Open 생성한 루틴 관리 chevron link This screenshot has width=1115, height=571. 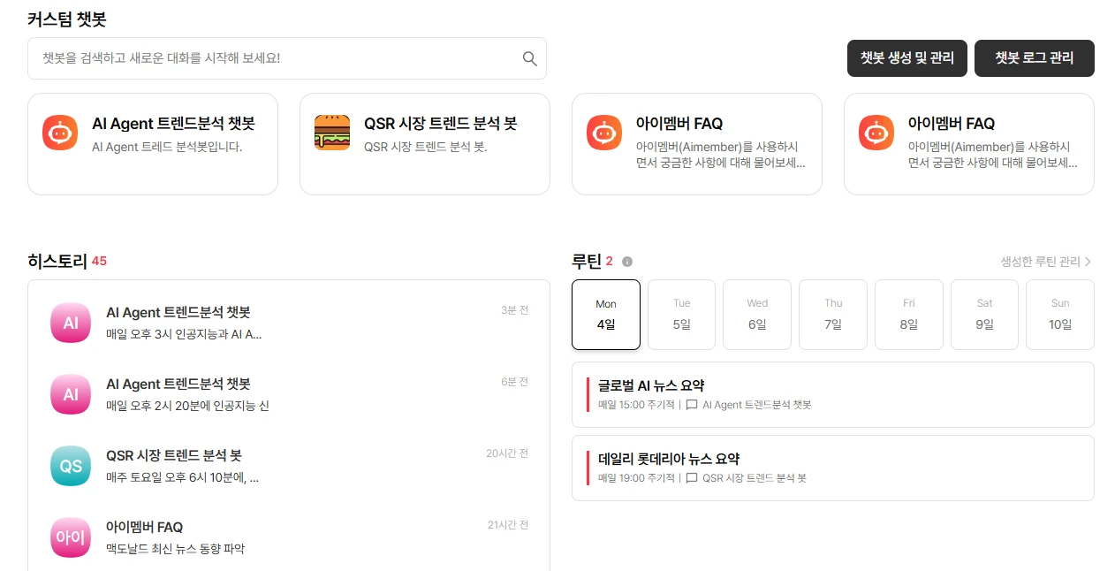pyautogui.click(x=1046, y=262)
